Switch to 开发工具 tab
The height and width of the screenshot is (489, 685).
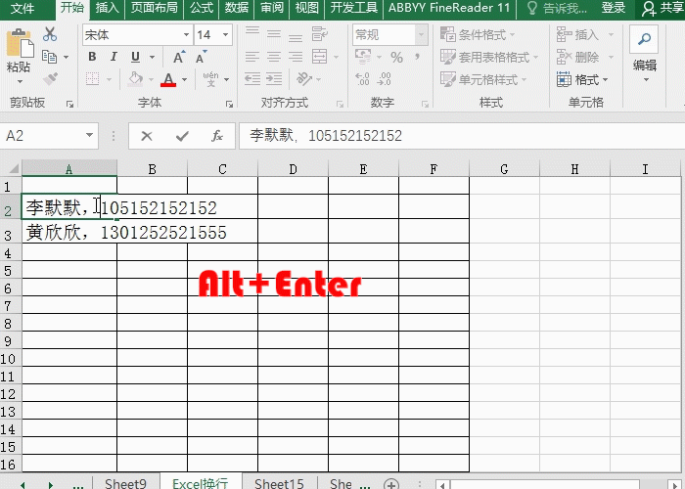(x=353, y=8)
